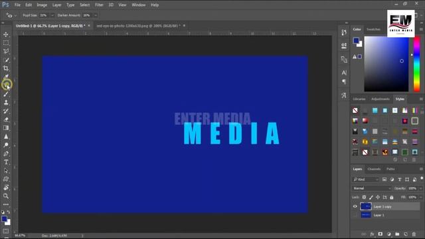
Task: Select the Clone Stamp tool
Action: point(6,102)
